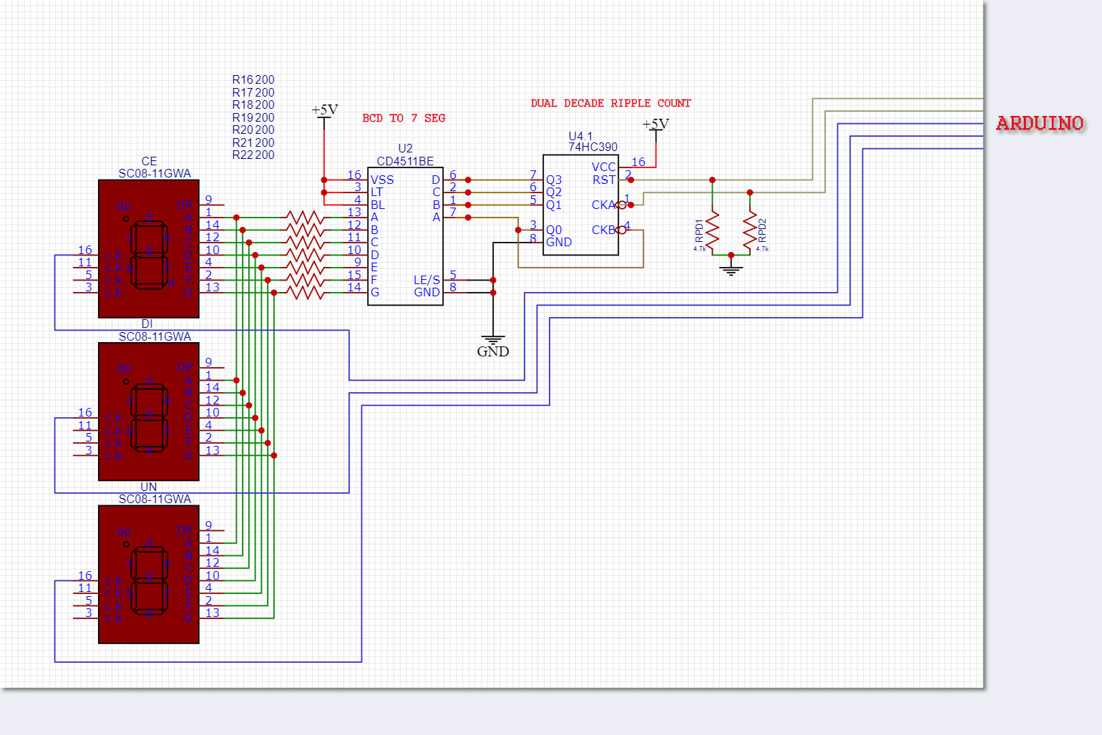Select the R17 200 resistor label
1102x735 pixels.
(253, 92)
